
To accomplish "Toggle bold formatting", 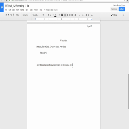I will point(48,15).
